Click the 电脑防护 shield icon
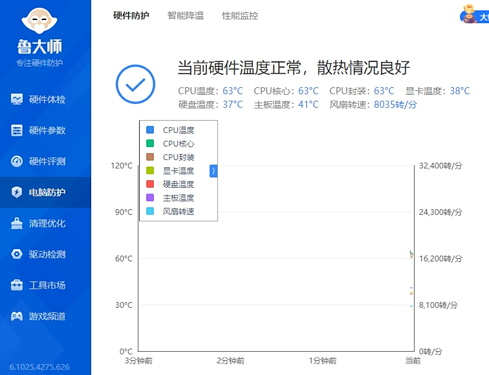 (17, 192)
